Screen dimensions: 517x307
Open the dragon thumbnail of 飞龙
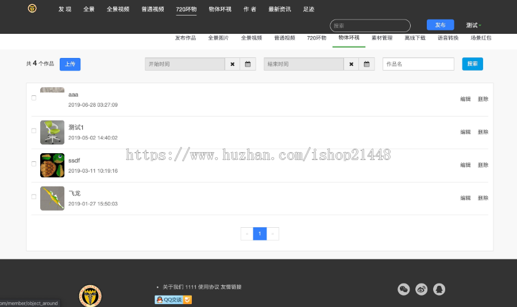point(52,199)
